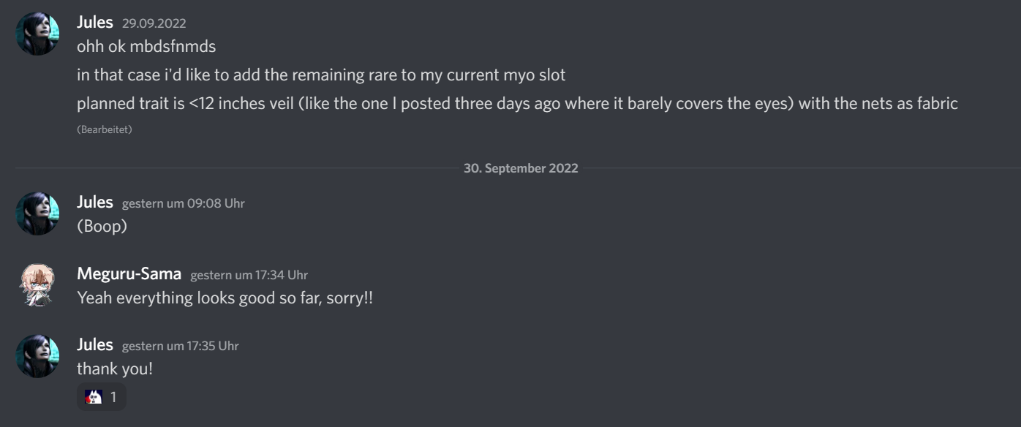Toggle the emoji reaction under "thank you!"
The height and width of the screenshot is (427, 1021).
[x=102, y=397]
